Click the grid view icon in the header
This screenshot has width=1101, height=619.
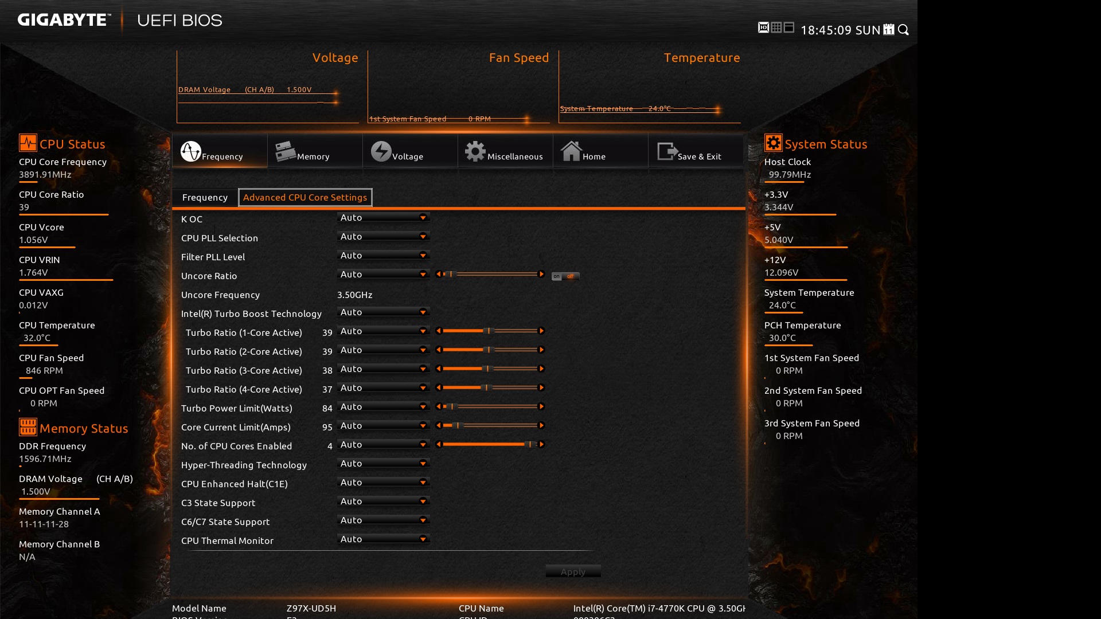(x=776, y=28)
